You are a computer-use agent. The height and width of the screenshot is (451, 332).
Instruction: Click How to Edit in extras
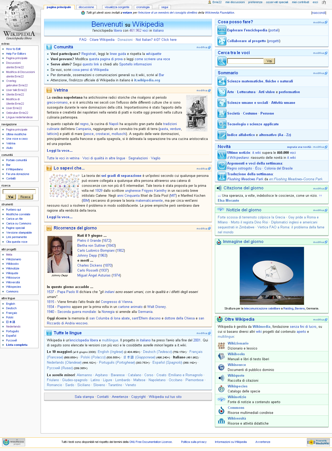tap(13, 49)
